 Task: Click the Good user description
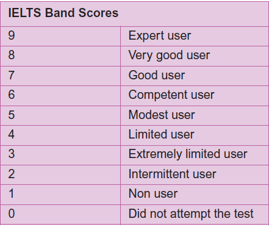tap(157, 75)
